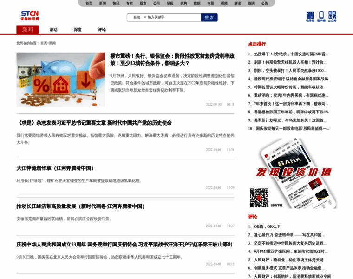Open the 评论 tab

click(x=102, y=30)
